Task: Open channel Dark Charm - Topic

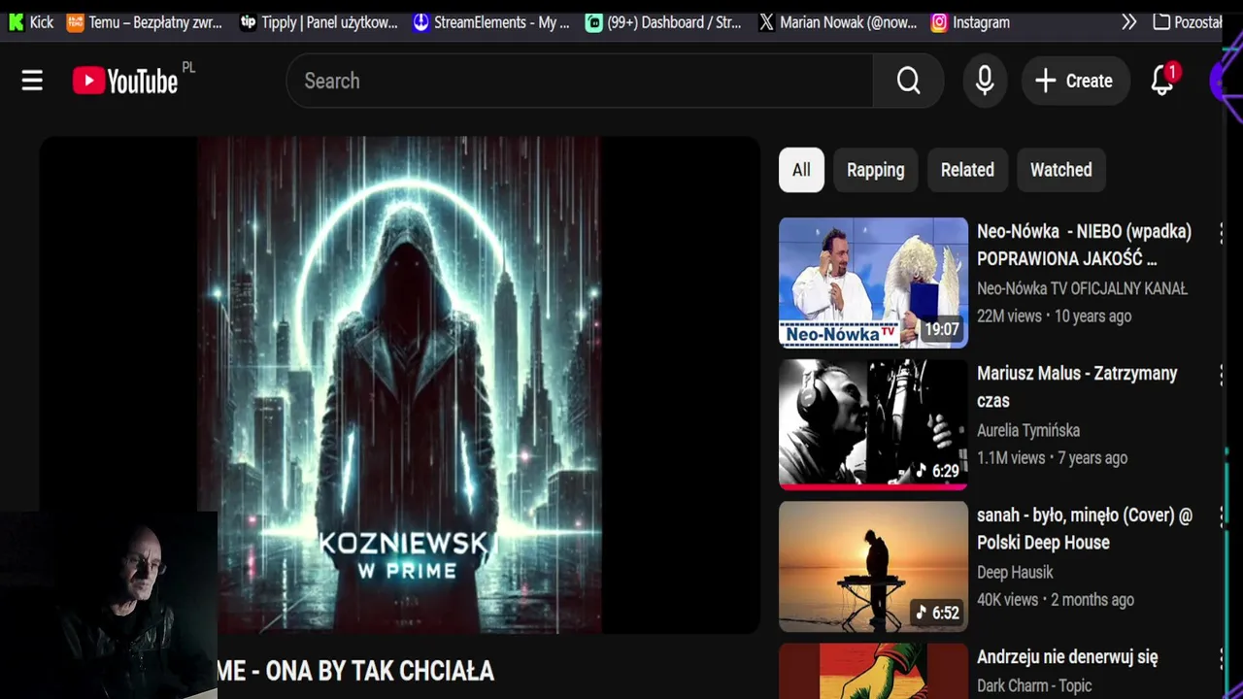Action: (1034, 685)
